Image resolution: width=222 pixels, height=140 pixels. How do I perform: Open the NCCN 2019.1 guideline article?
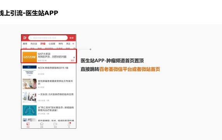pyautogui.click(x=53, y=68)
